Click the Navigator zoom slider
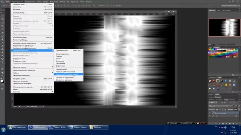Screen dimensions: 241x135 click(227, 45)
